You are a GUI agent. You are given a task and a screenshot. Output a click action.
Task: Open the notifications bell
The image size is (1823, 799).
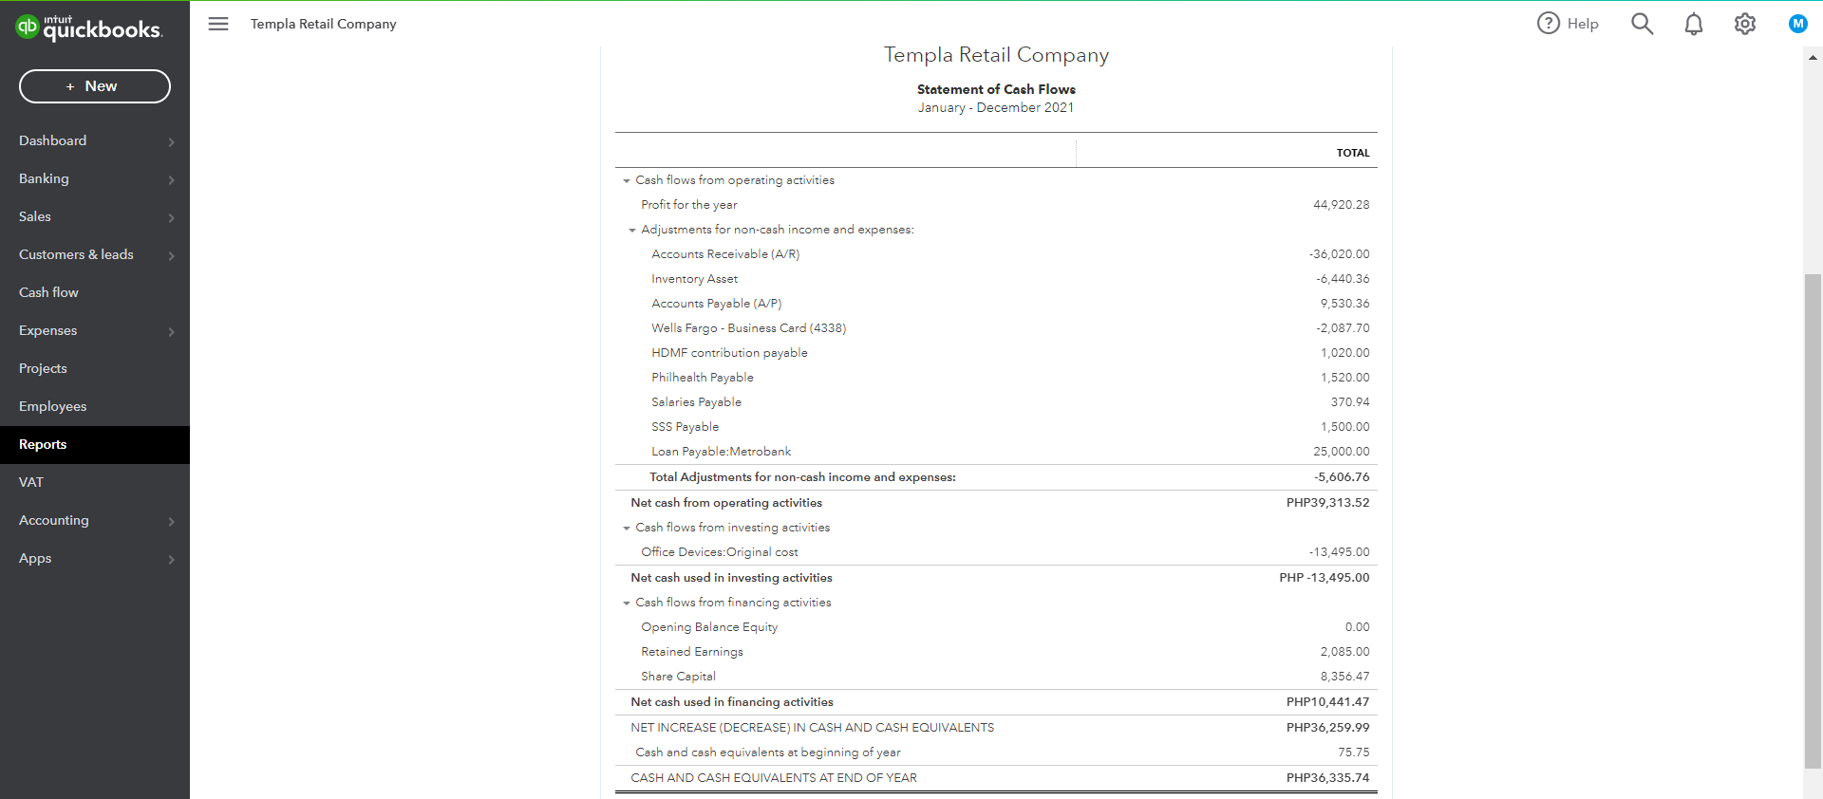click(x=1693, y=24)
